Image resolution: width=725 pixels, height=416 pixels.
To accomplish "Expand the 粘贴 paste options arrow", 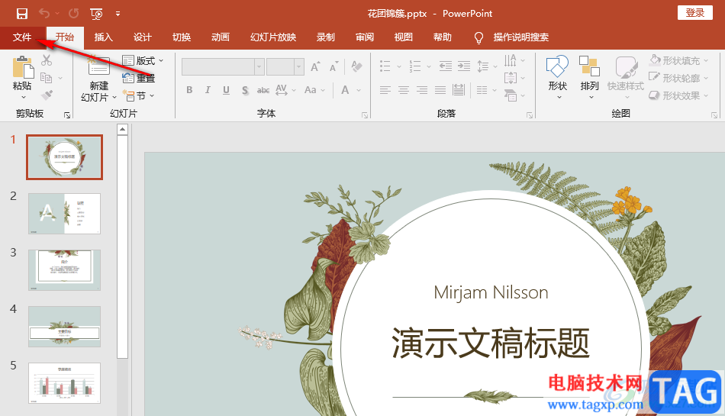I will [23, 97].
